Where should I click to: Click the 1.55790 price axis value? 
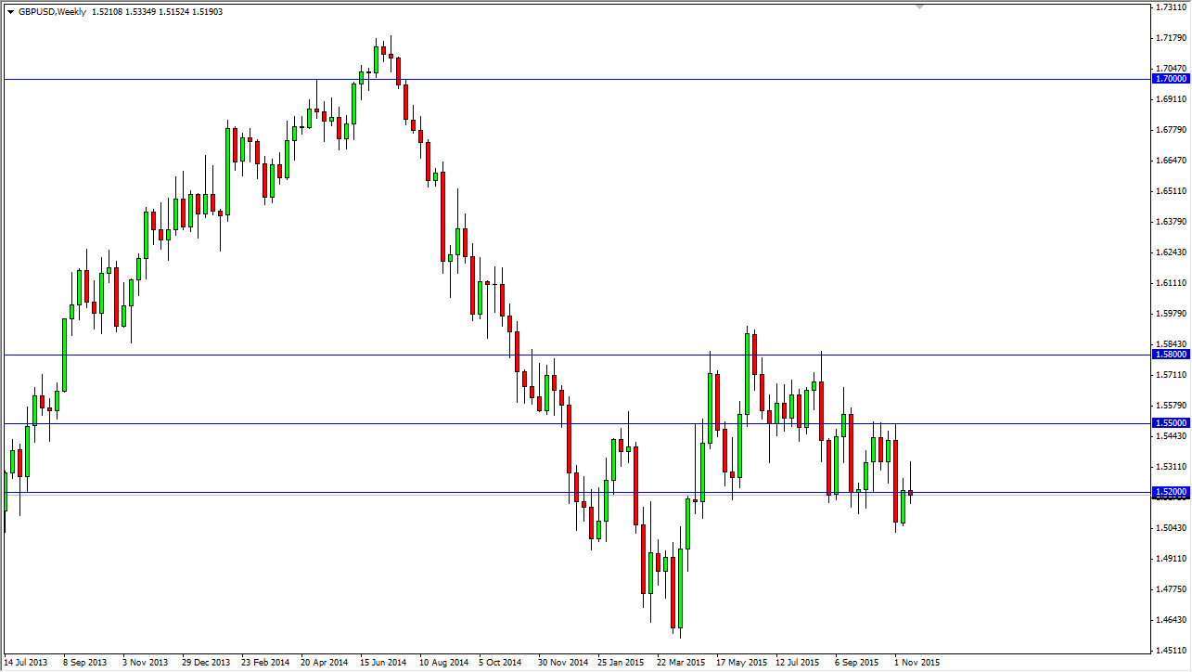(x=1172, y=405)
